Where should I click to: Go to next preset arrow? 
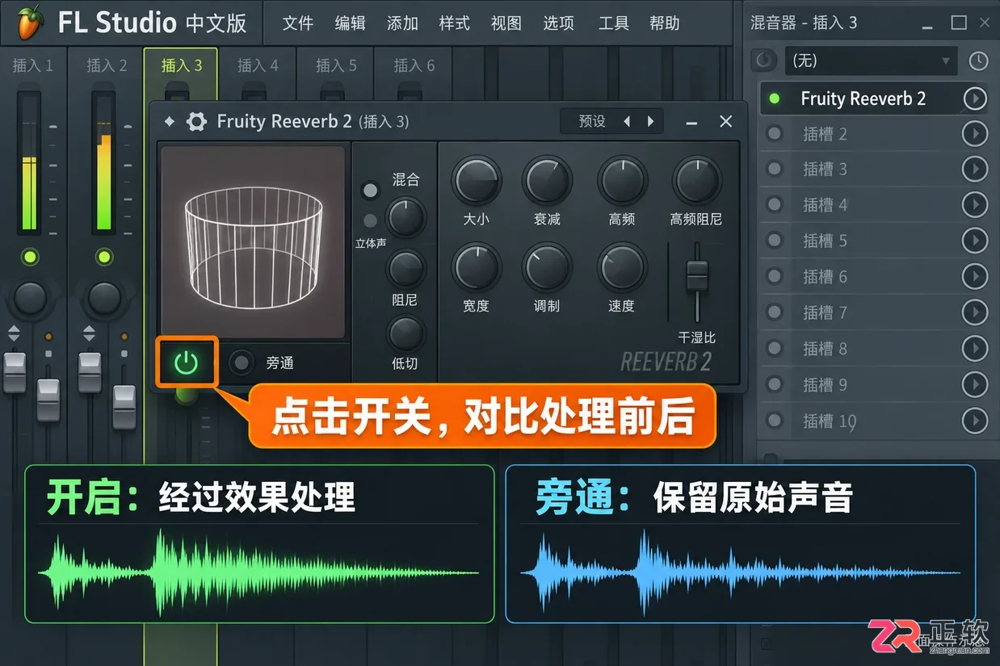[x=650, y=121]
